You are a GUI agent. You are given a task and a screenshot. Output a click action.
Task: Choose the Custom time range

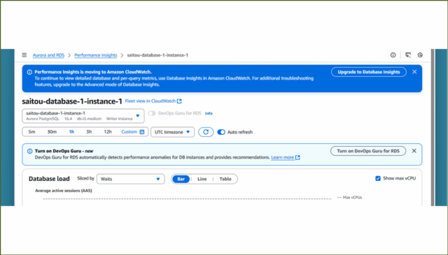129,132
